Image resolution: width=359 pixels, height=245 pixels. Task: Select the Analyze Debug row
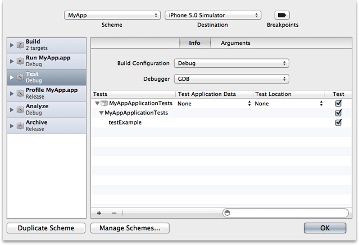(47, 110)
